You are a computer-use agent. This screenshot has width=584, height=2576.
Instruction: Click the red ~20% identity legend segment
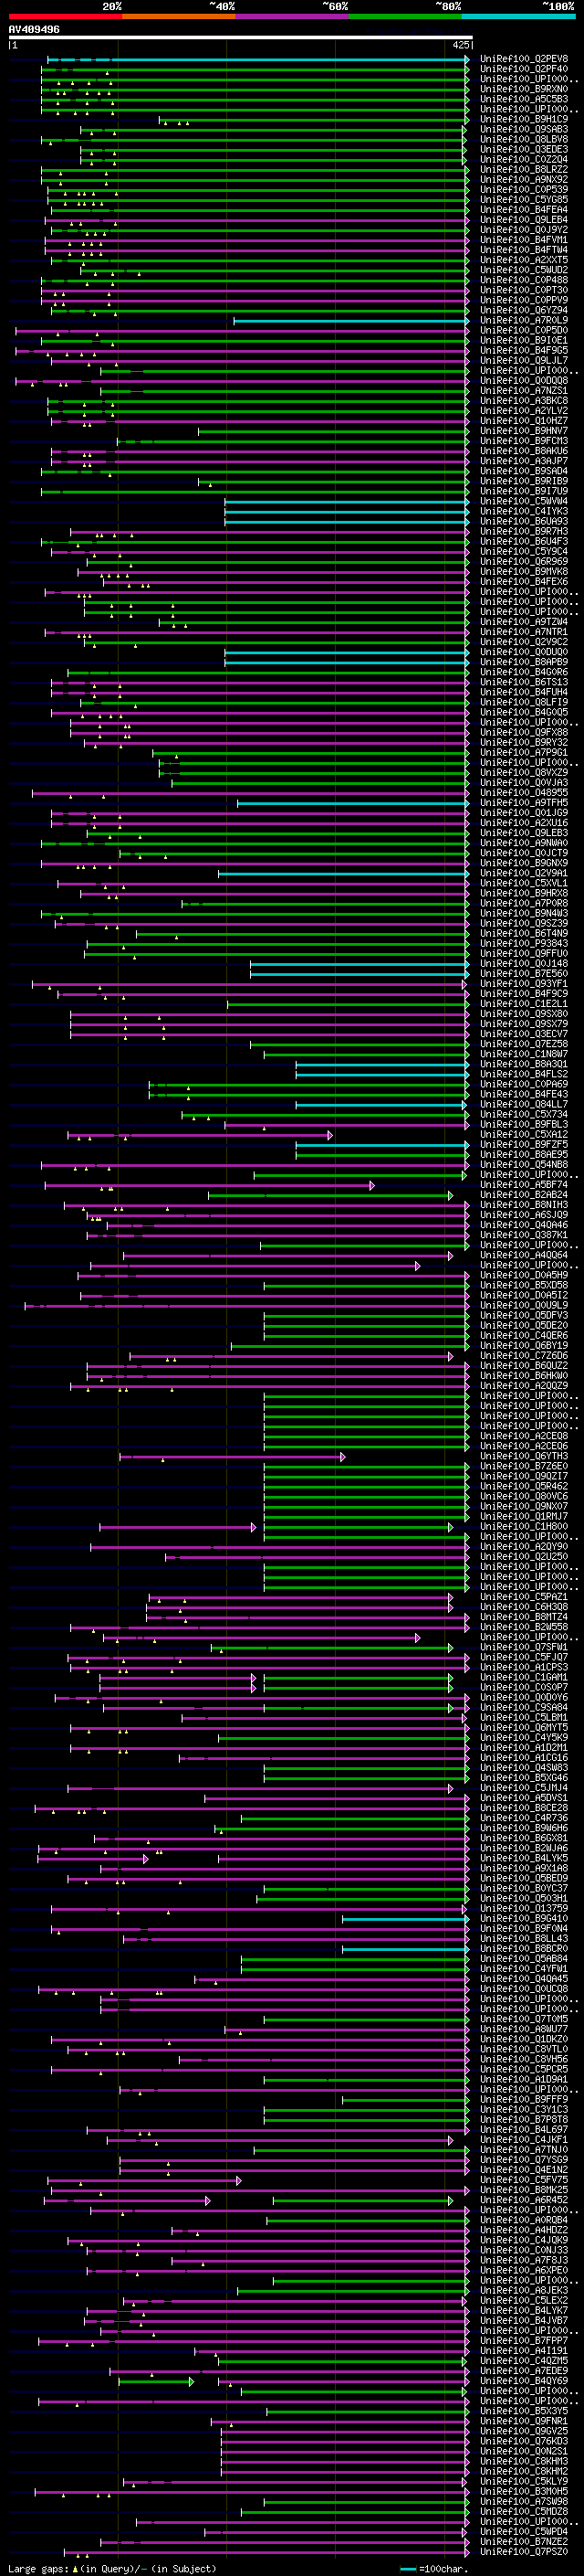pos(65,17)
